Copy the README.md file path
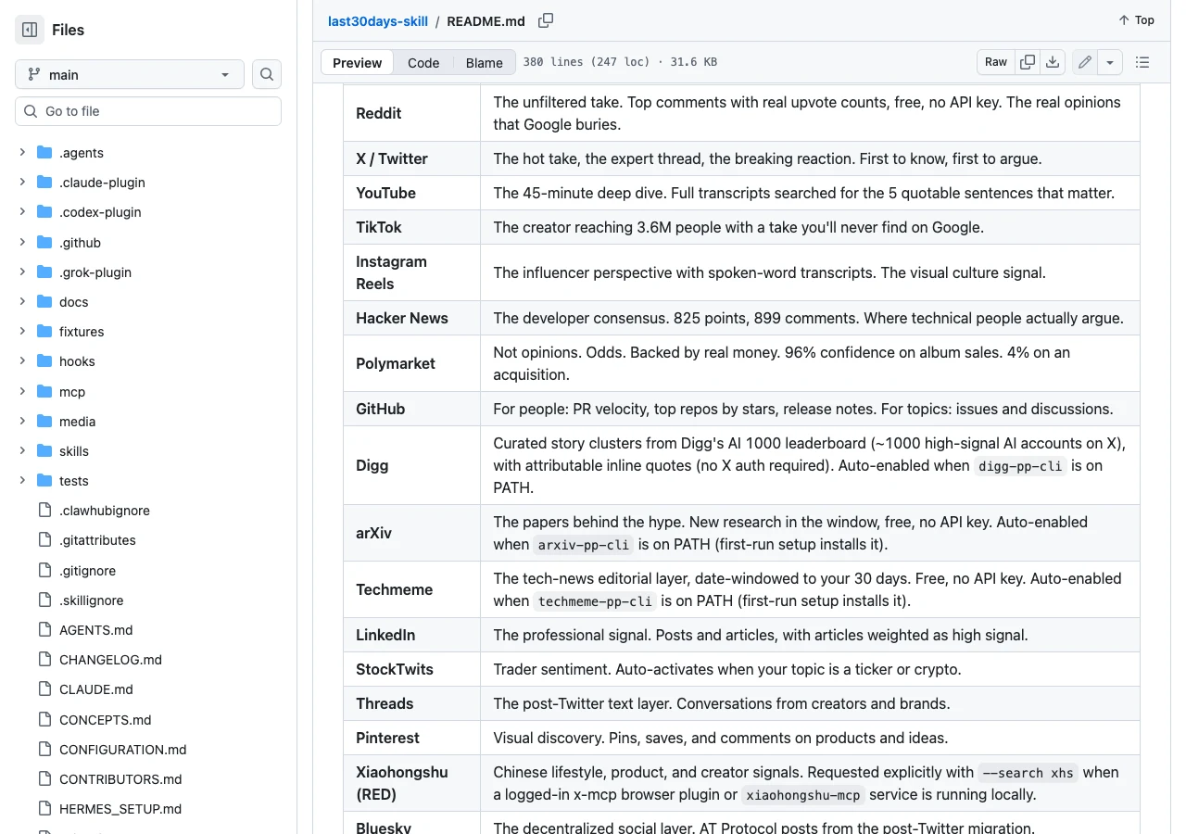The width and height of the screenshot is (1186, 834). (x=546, y=20)
